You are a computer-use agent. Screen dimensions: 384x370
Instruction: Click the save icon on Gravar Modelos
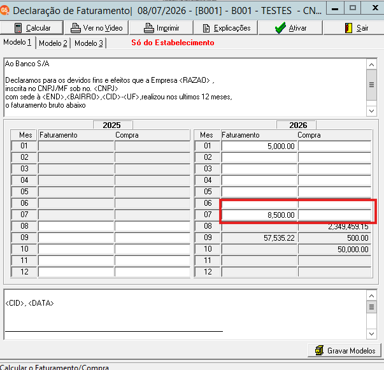319,350
